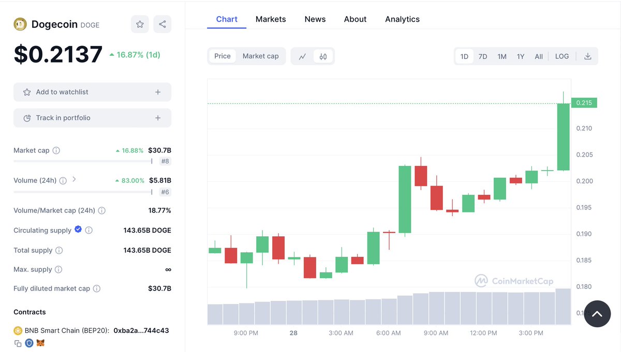Copy the BNB Smart Chain contract address

pos(18,343)
